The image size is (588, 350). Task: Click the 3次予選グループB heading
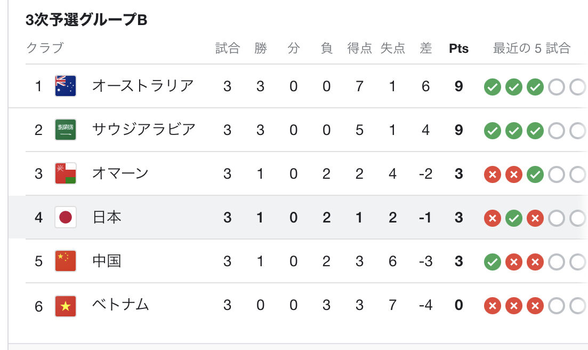[x=86, y=20]
